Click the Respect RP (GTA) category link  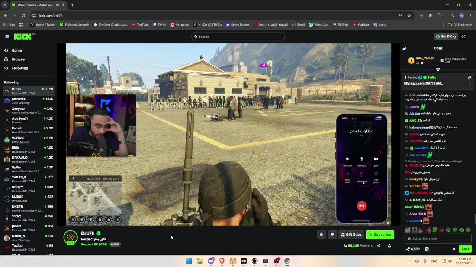[94, 244]
